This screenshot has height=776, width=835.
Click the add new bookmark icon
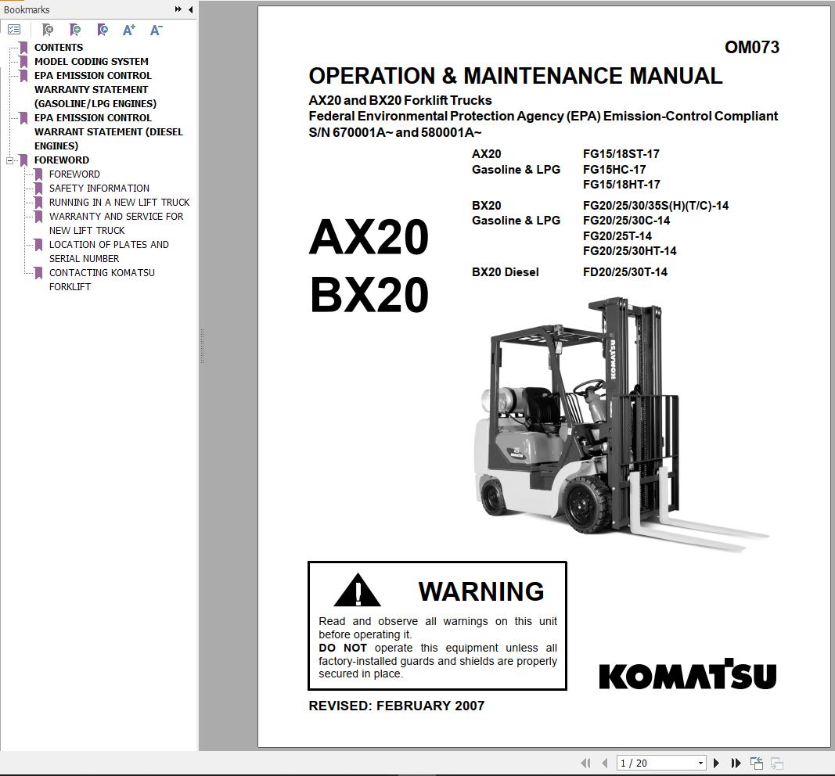tap(74, 30)
